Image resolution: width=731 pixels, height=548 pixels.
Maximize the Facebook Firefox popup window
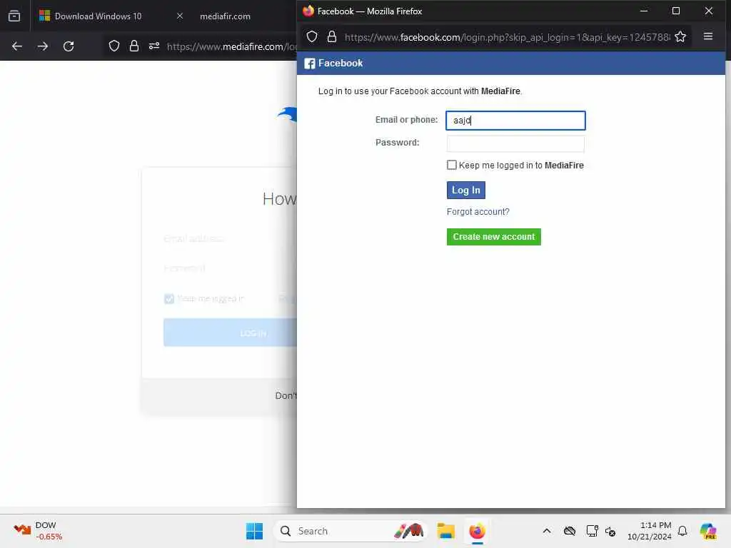675,11
